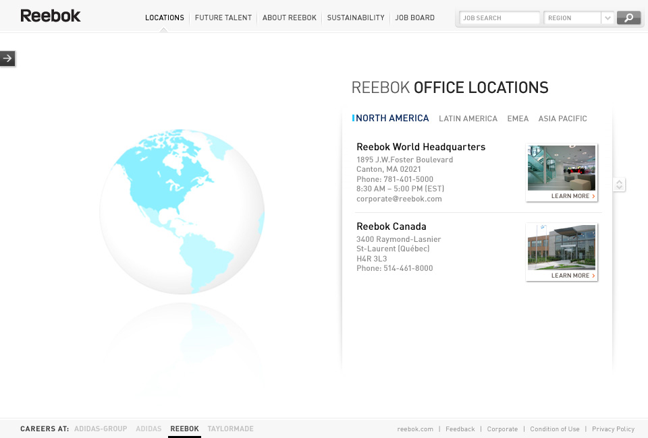
Task: Click the St-Laurent (Québec) line
Action: pyautogui.click(x=393, y=249)
